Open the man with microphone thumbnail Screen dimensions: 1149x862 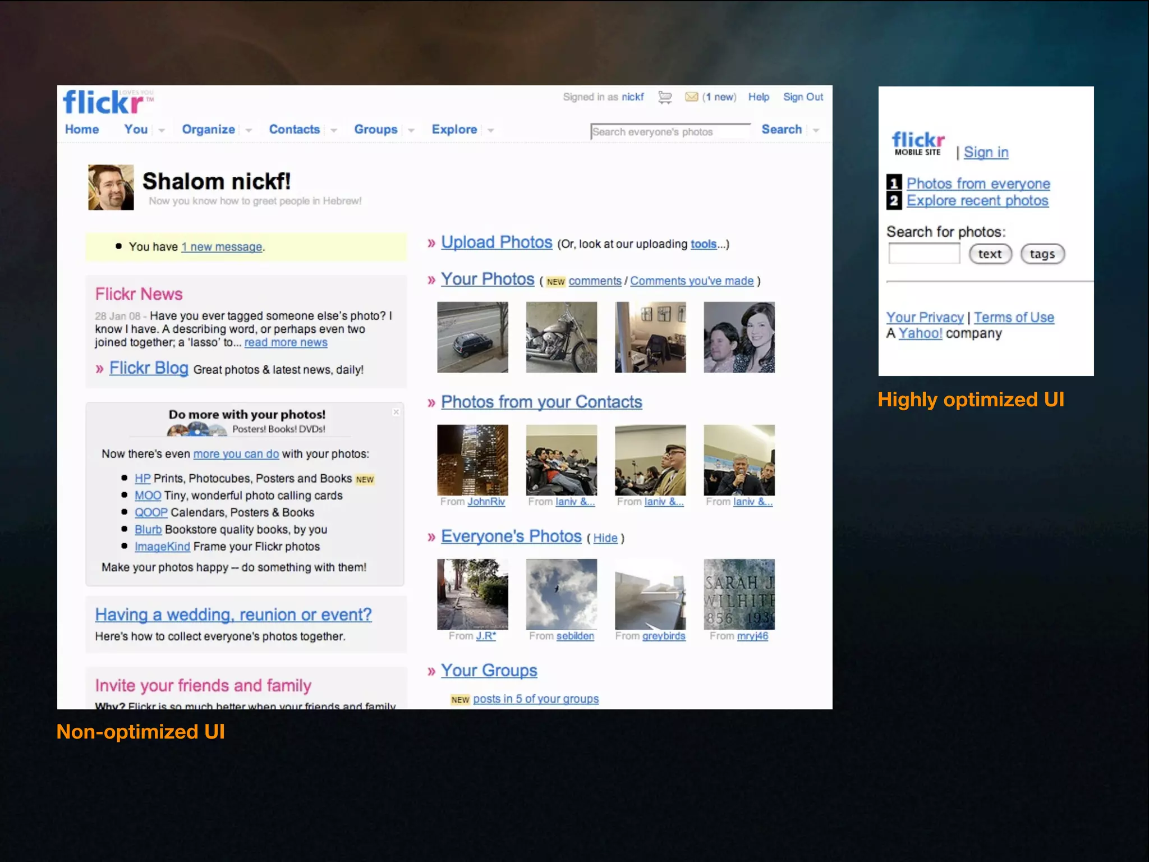pyautogui.click(x=739, y=460)
